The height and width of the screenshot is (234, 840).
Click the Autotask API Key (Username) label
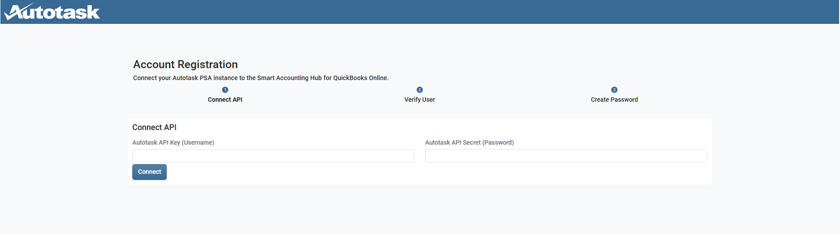(173, 142)
